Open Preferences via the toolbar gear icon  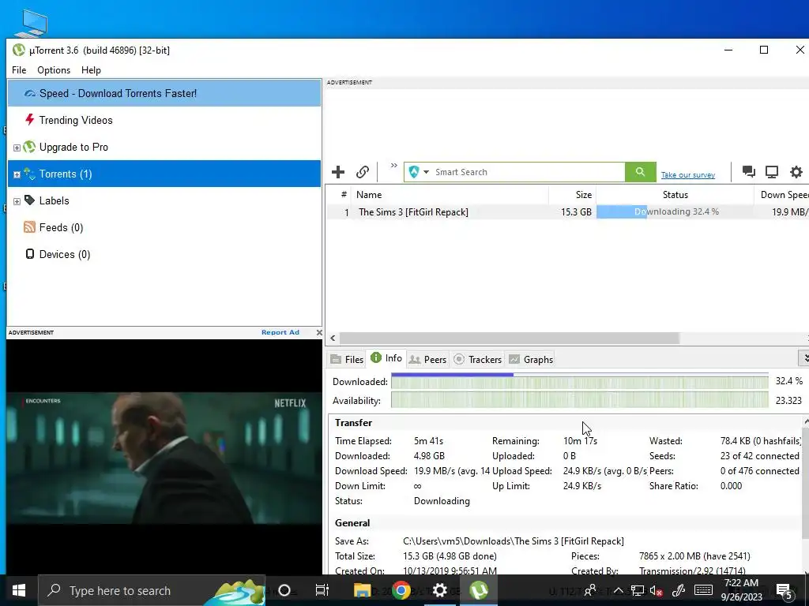[796, 171]
